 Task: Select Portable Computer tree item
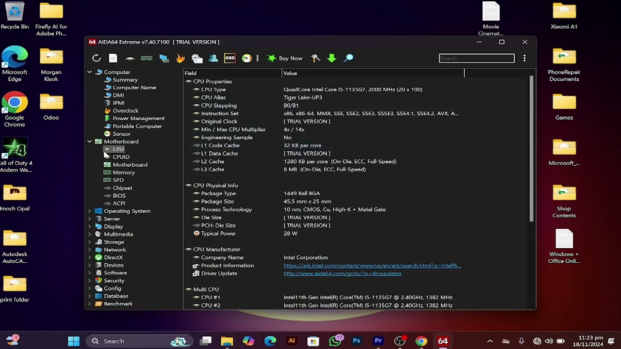click(137, 126)
